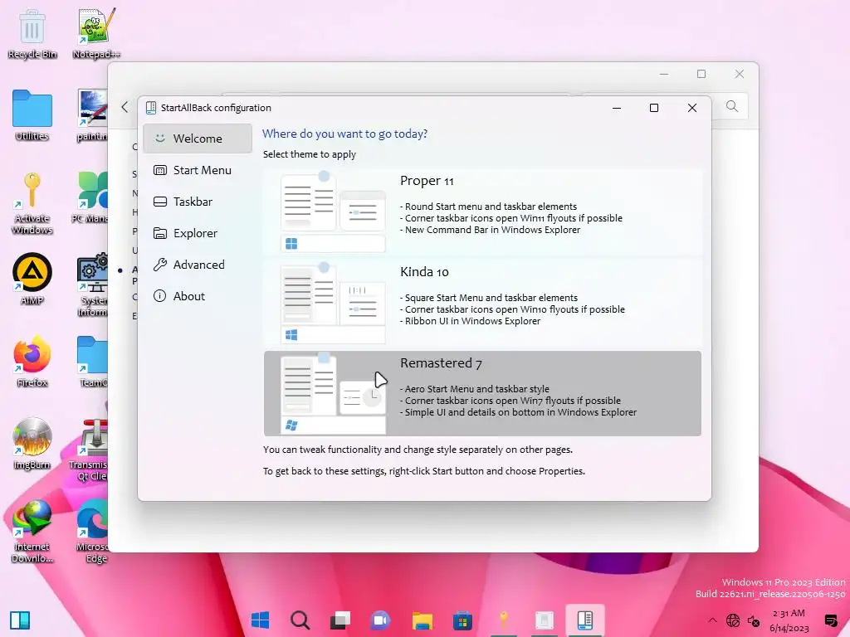The height and width of the screenshot is (637, 850).
Task: Click the Remastered 7 theme title
Action: coord(441,363)
